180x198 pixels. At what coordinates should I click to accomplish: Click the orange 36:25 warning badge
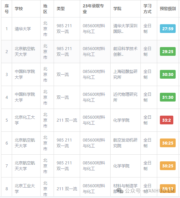pos(168,143)
